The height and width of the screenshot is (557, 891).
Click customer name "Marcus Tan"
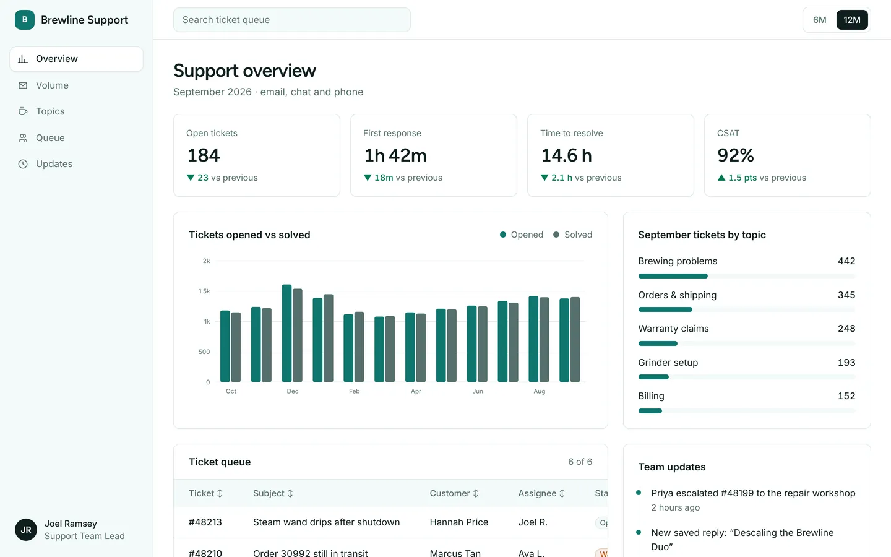click(455, 553)
